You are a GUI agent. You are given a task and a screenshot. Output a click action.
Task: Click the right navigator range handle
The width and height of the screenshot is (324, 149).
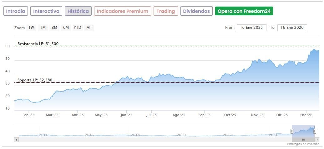(315, 131)
